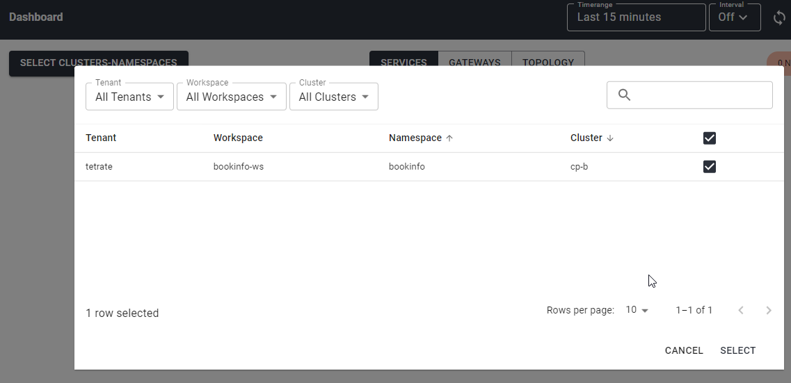Uncheck the bookinfo row checkbox
The image size is (791, 383).
[x=710, y=166]
